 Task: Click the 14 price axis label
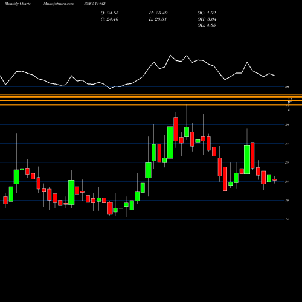(x=287, y=219)
